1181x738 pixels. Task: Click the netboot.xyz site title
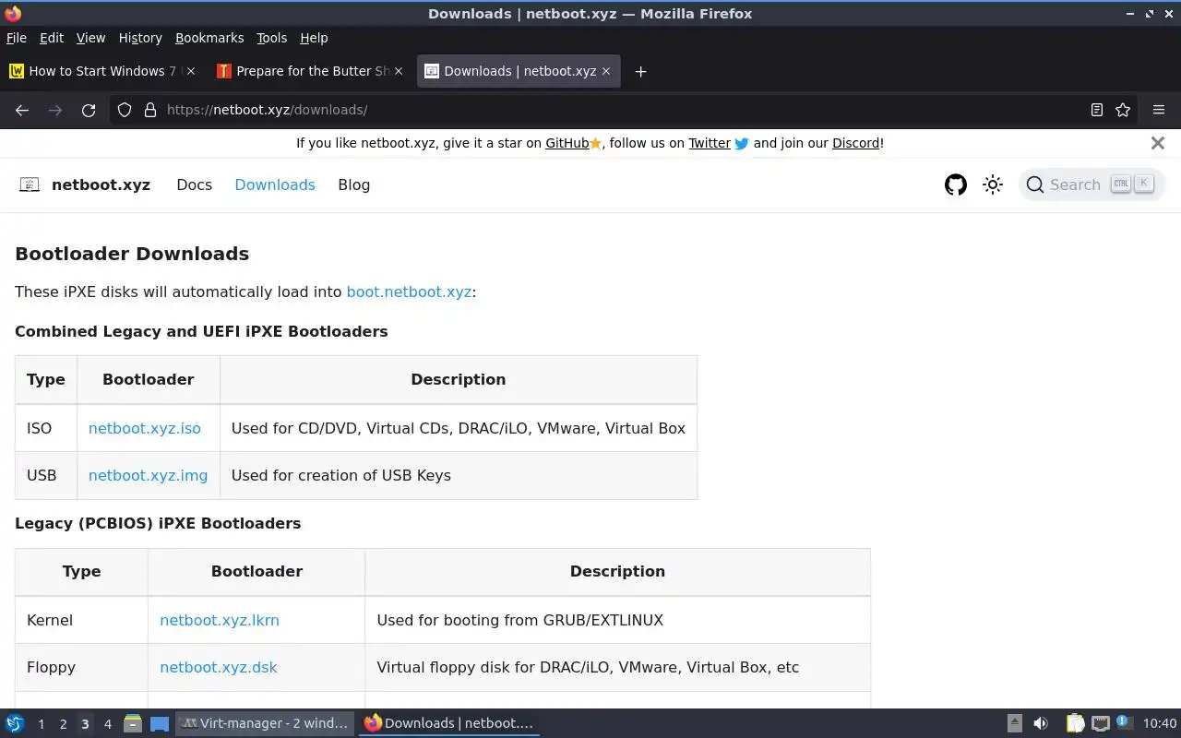point(101,184)
